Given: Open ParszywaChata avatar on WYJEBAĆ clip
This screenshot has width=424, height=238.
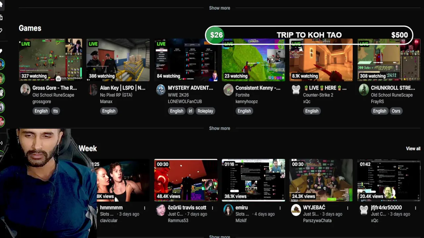Looking at the screenshot, I should 296,210.
